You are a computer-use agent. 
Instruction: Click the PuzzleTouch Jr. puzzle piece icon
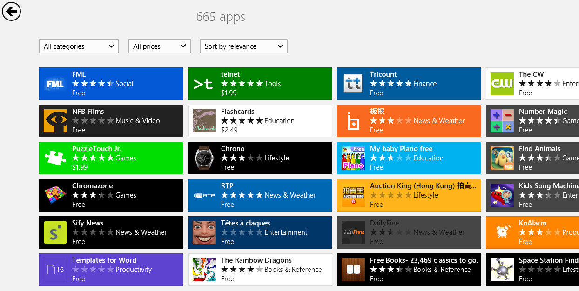(55, 158)
